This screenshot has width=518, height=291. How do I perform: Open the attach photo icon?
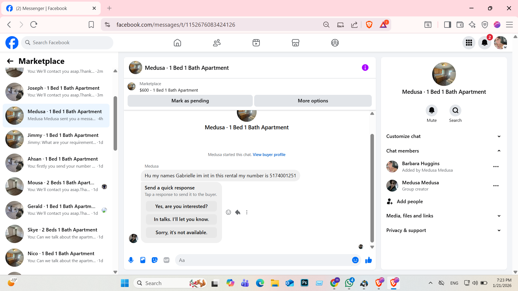pos(143,260)
